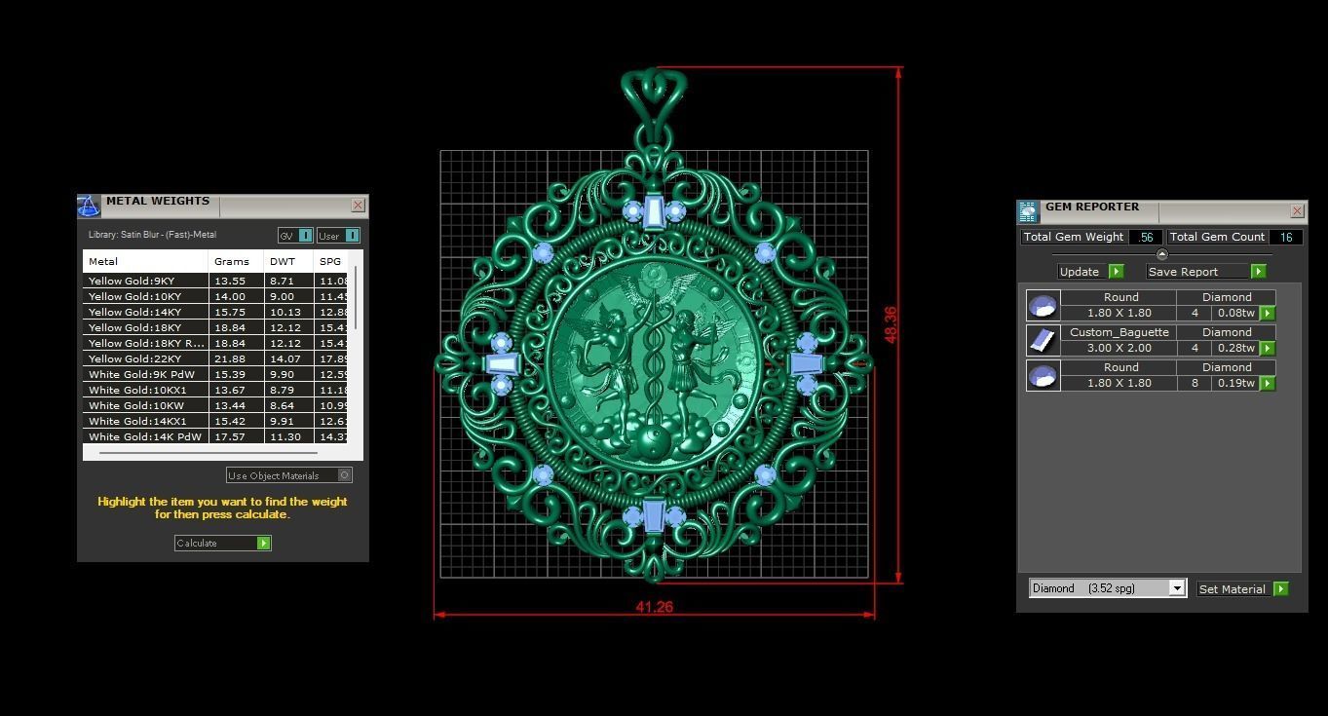The width and height of the screenshot is (1328, 716).
Task: Close the Metal Weights panel
Action: coord(358,206)
